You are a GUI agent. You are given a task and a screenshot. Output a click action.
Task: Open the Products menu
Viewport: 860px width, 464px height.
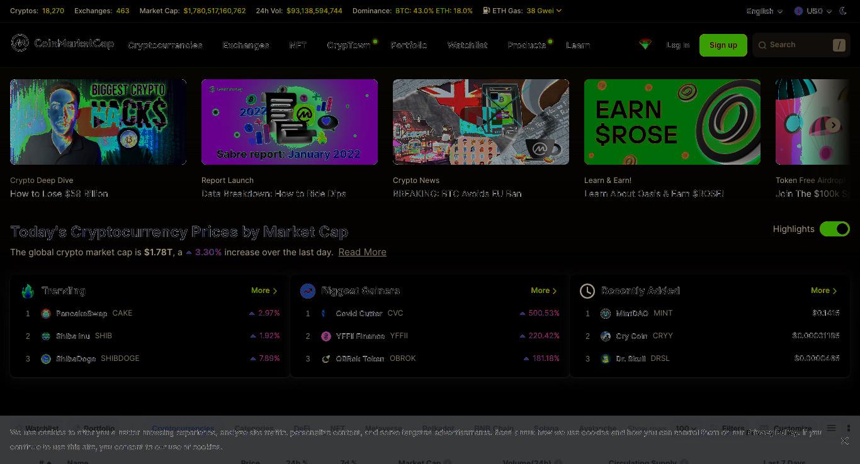click(x=526, y=45)
